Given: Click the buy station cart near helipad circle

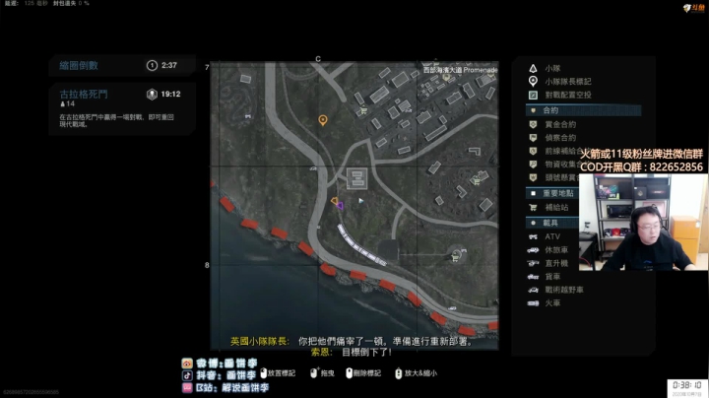Looking at the screenshot, I should pyautogui.click(x=455, y=258).
